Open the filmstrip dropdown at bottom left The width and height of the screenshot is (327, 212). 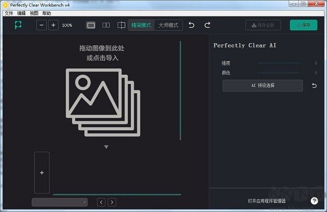pos(60,202)
